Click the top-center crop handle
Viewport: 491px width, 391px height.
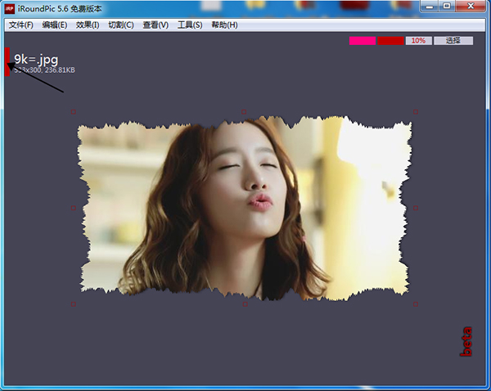(245, 111)
